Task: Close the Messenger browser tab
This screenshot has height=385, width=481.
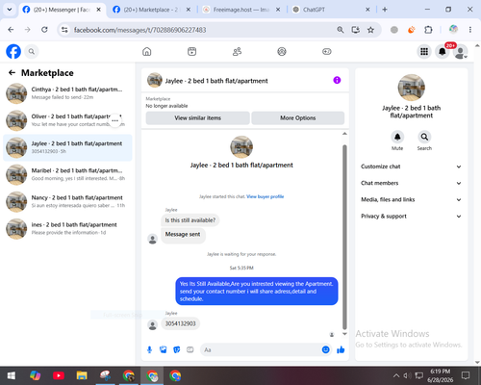Action: point(99,10)
